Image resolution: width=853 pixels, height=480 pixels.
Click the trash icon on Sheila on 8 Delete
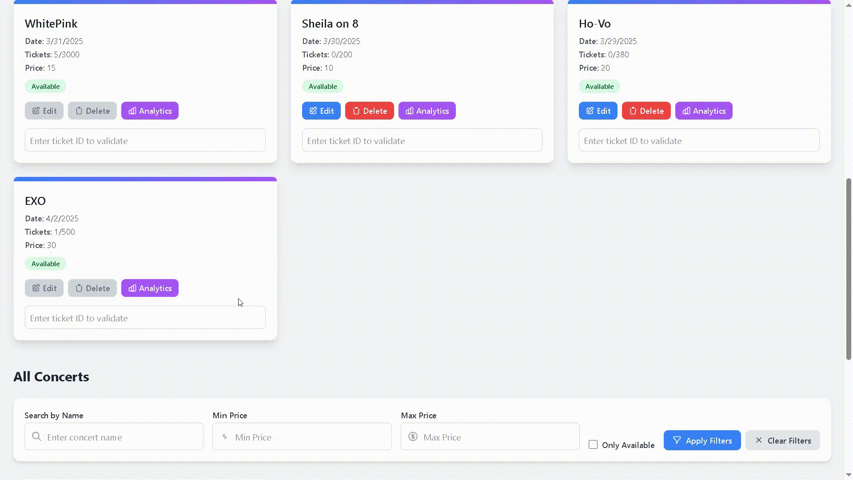tap(356, 111)
